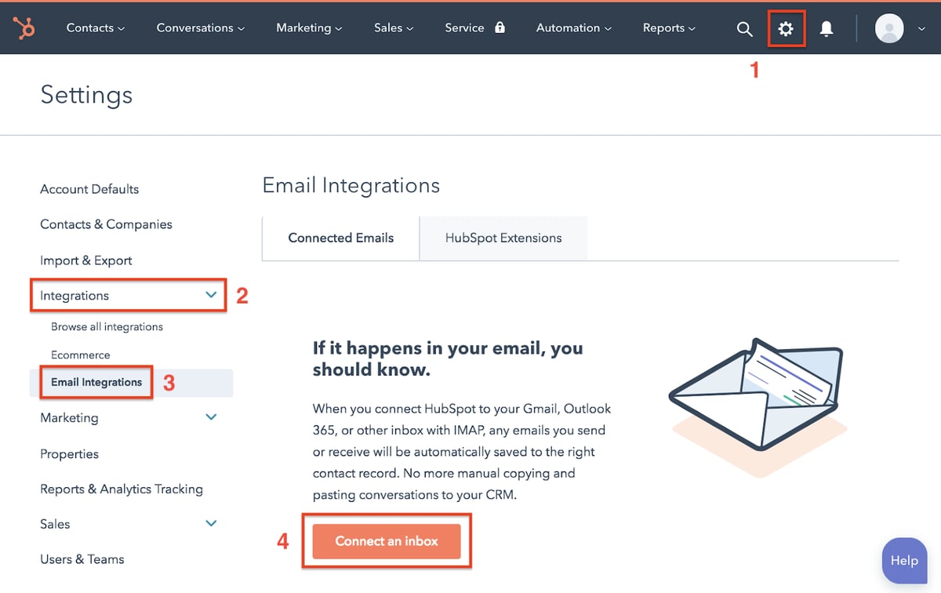Open the settings gear icon
The height and width of the screenshot is (593, 941).
click(787, 27)
